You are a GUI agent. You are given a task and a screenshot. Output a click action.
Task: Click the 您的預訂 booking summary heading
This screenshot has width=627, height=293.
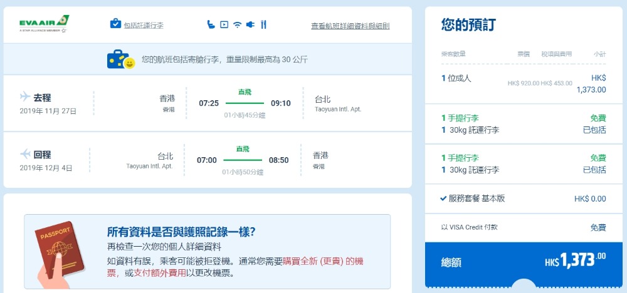coord(469,25)
